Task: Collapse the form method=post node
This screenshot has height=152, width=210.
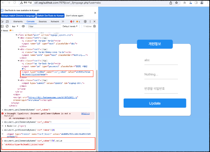Action: coord(16,35)
